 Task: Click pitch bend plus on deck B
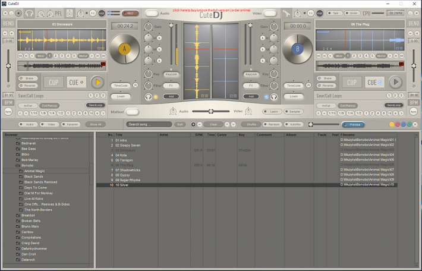(417, 33)
